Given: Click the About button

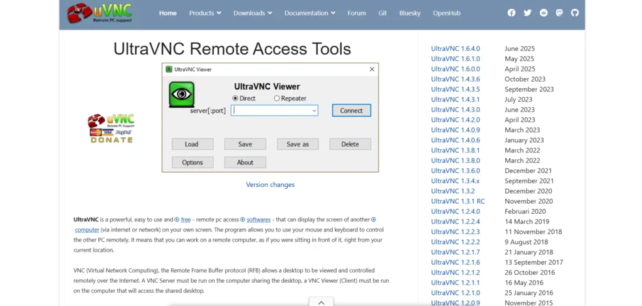Looking at the screenshot, I should (x=245, y=162).
